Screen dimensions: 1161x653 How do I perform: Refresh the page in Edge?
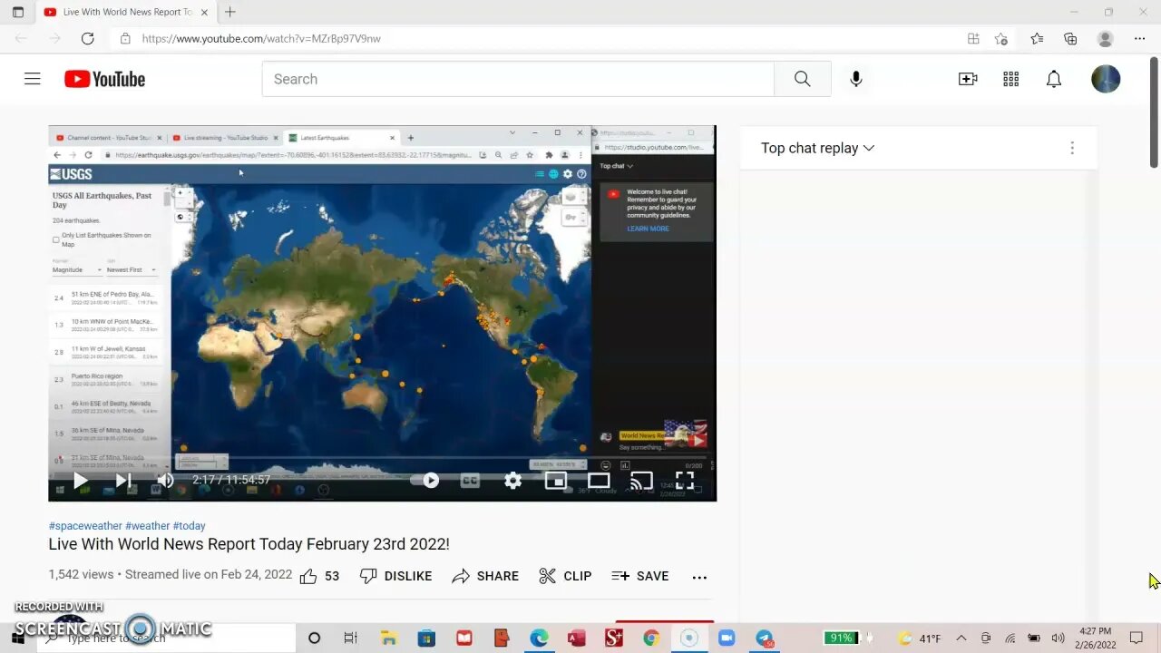point(87,38)
